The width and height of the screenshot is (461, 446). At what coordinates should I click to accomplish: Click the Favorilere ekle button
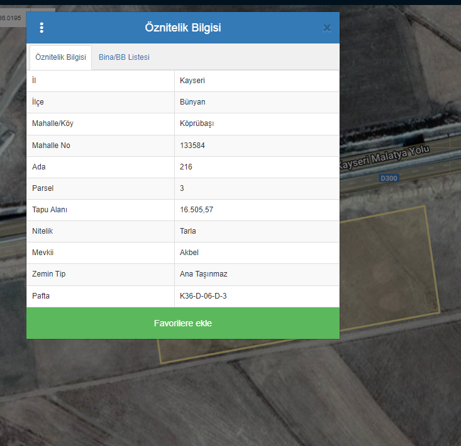[183, 323]
